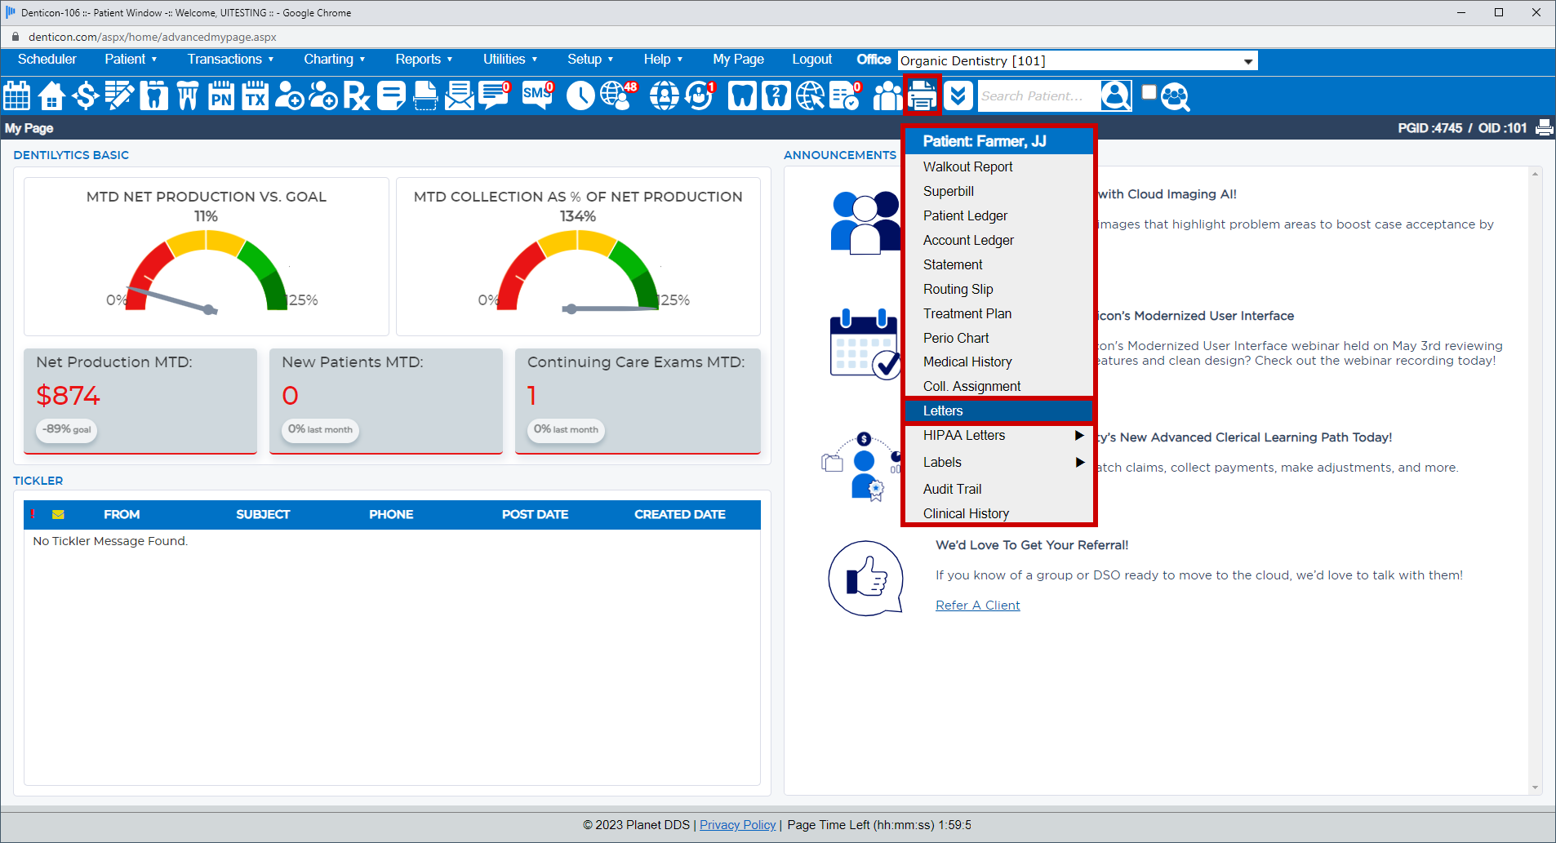Click the group of people icon
This screenshot has height=843, width=1556.
click(887, 96)
